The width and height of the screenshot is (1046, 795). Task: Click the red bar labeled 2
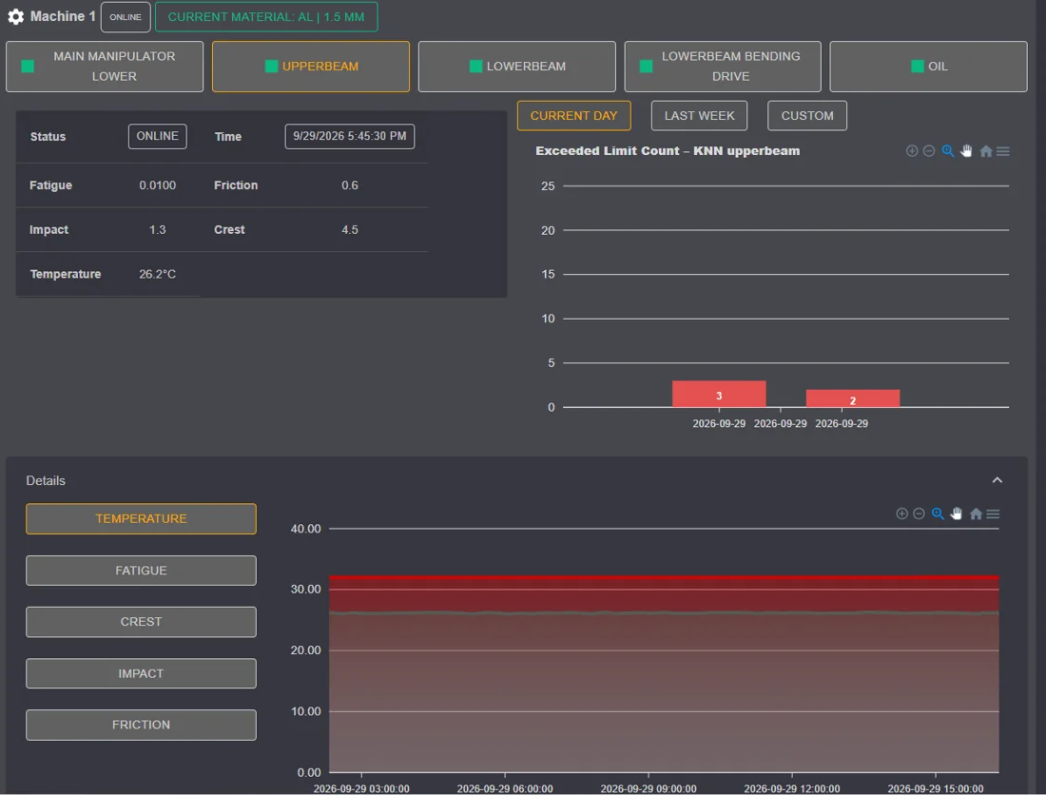(853, 398)
